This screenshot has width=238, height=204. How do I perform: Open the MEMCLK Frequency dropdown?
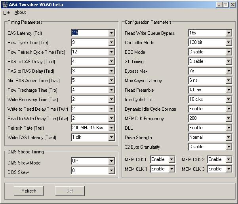[228, 118]
